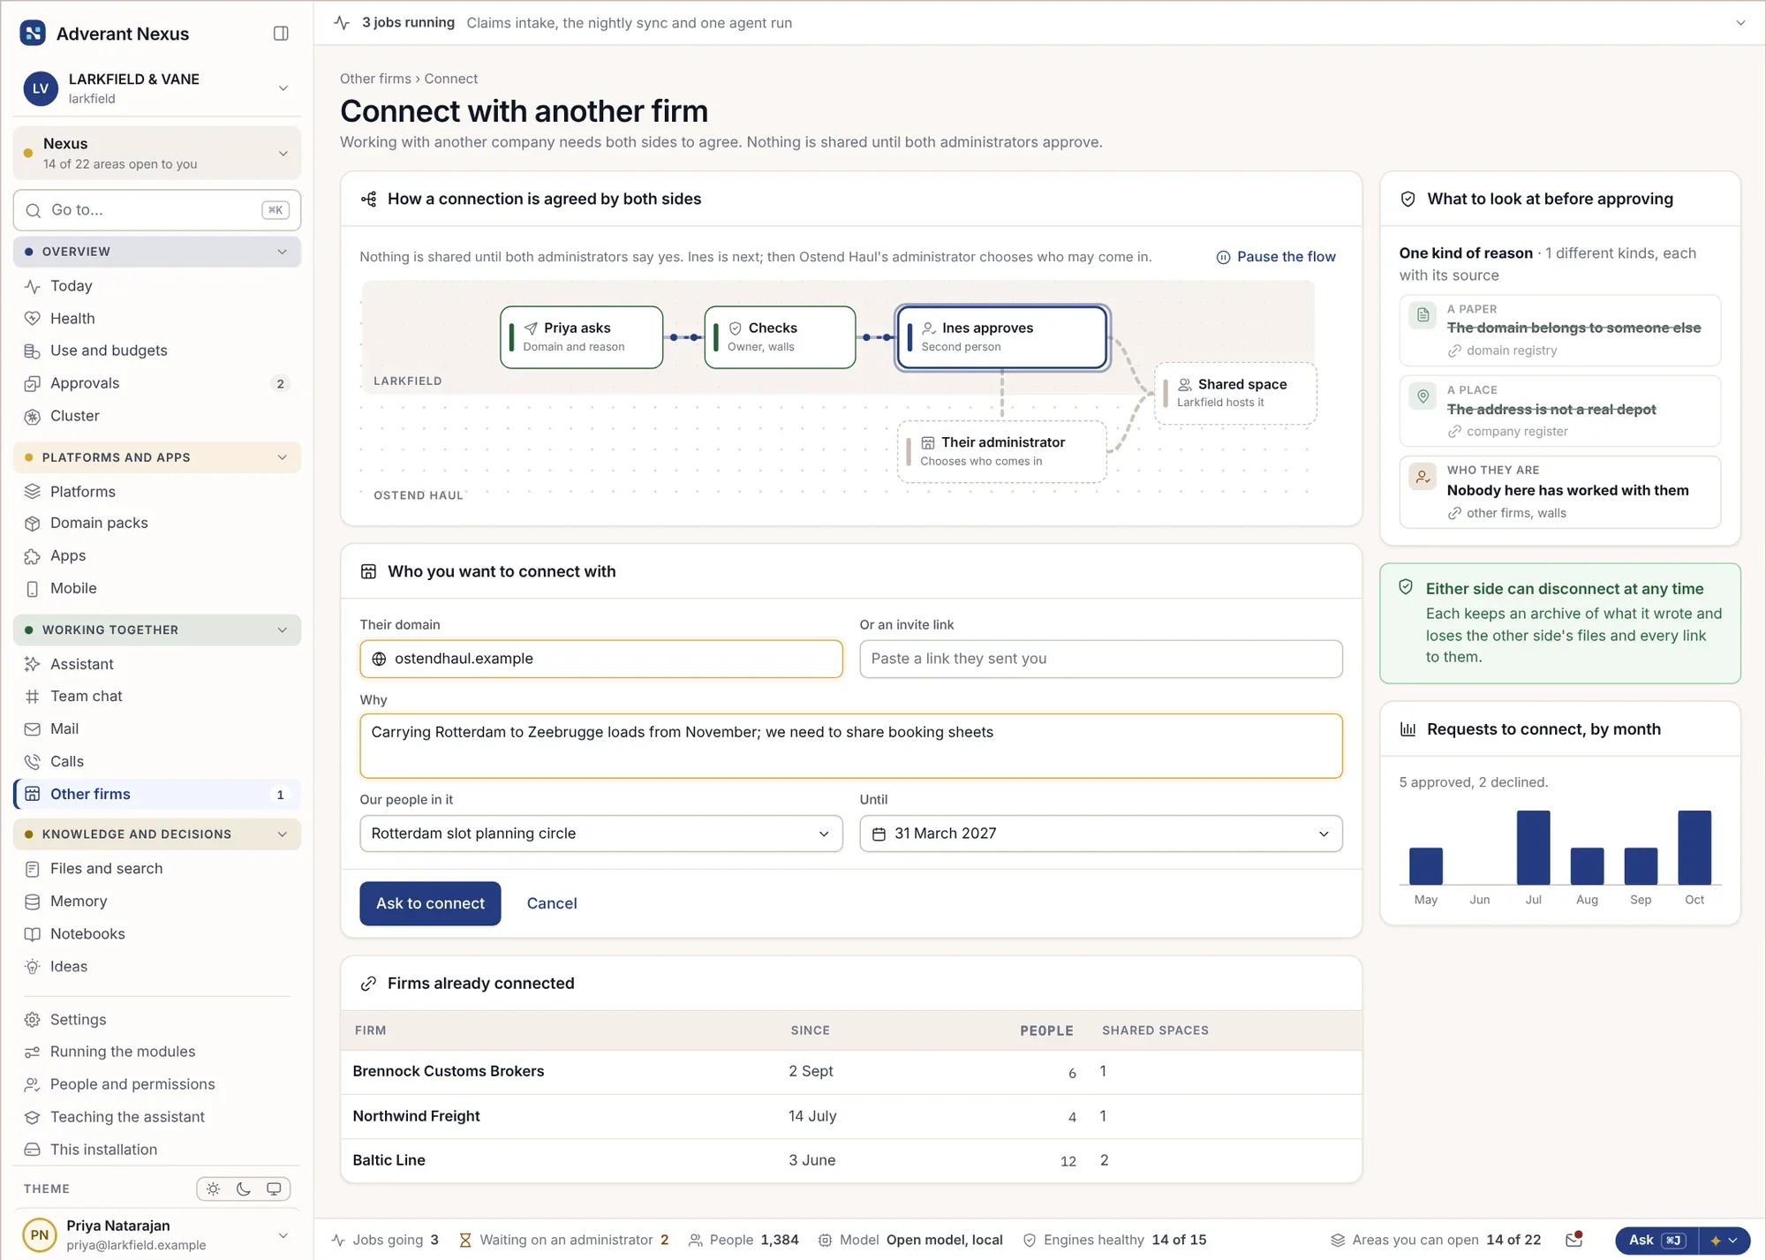This screenshot has width=1766, height=1260.
Task: Click the July bar in requests chart
Action: (x=1534, y=848)
